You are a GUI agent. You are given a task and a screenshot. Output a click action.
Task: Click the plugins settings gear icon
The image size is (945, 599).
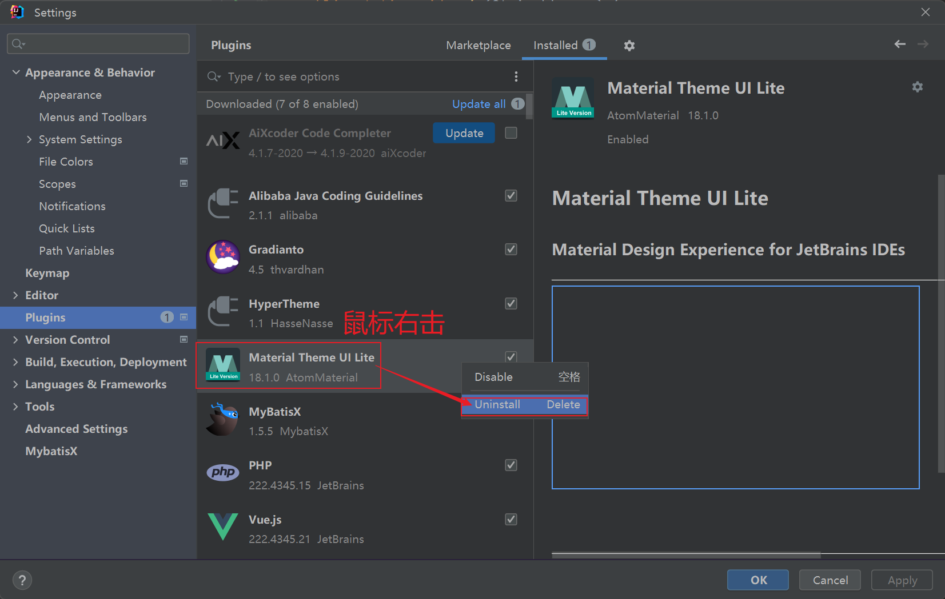click(x=629, y=46)
